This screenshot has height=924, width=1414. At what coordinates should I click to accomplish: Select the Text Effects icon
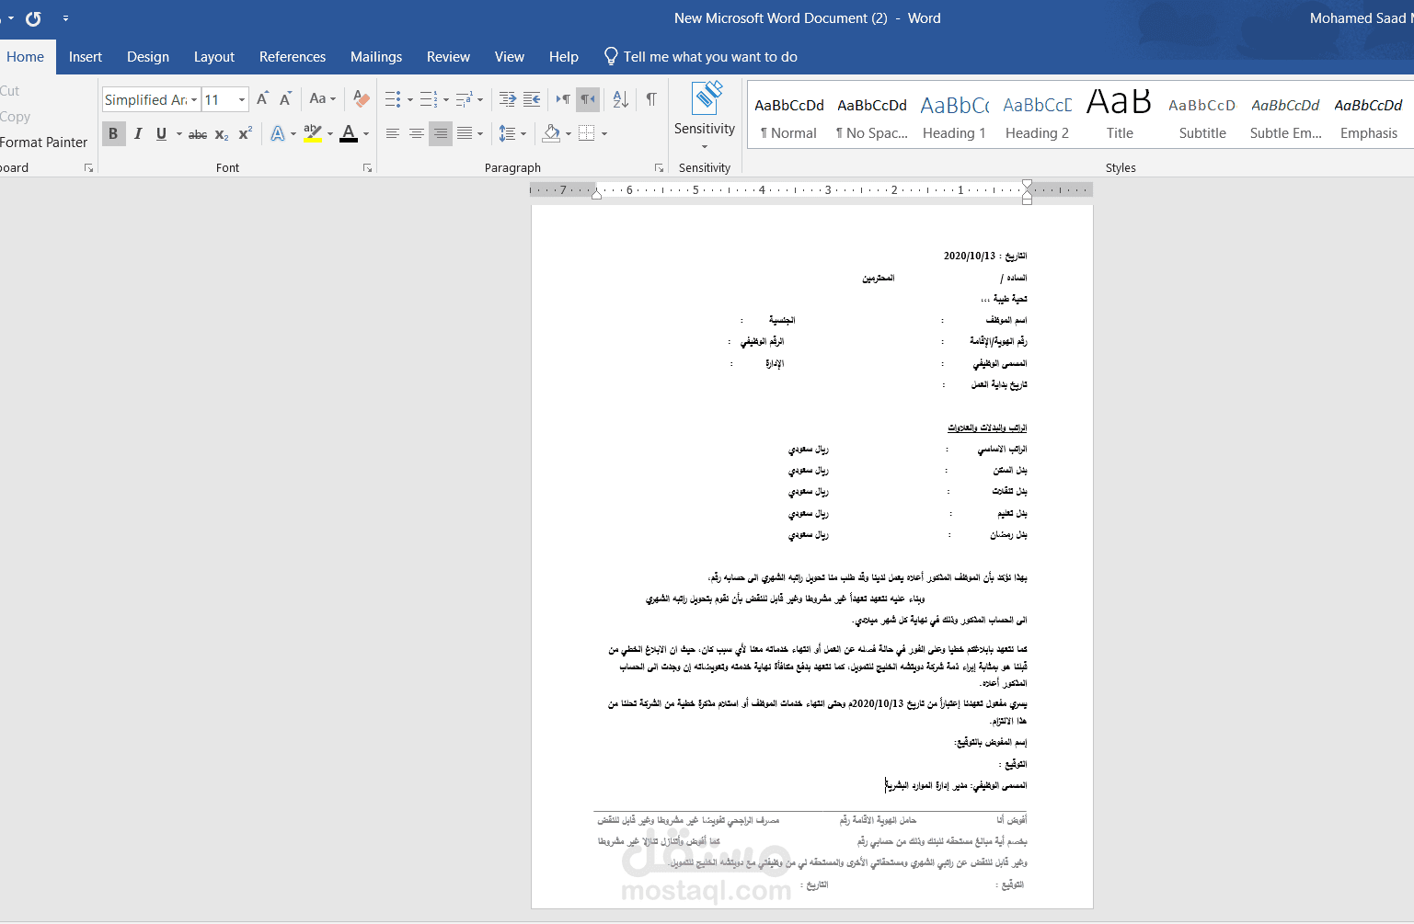click(278, 134)
